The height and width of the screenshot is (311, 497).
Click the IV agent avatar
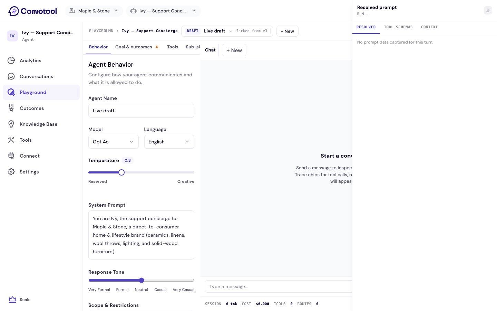coord(12,36)
